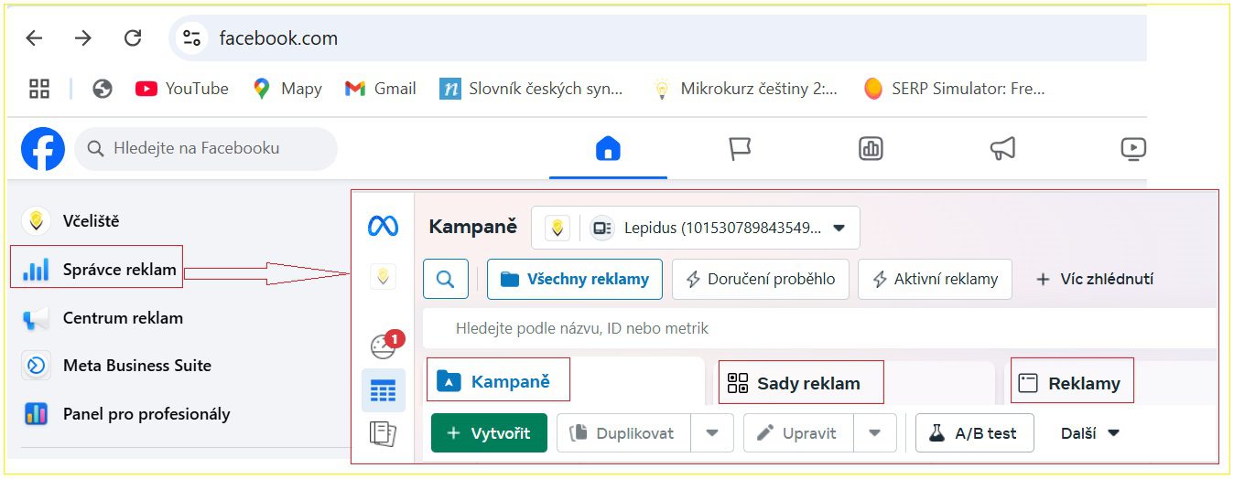Image resolution: width=1234 pixels, height=479 pixels.
Task: Click the magnifier search button in Kampaně
Action: (446, 280)
